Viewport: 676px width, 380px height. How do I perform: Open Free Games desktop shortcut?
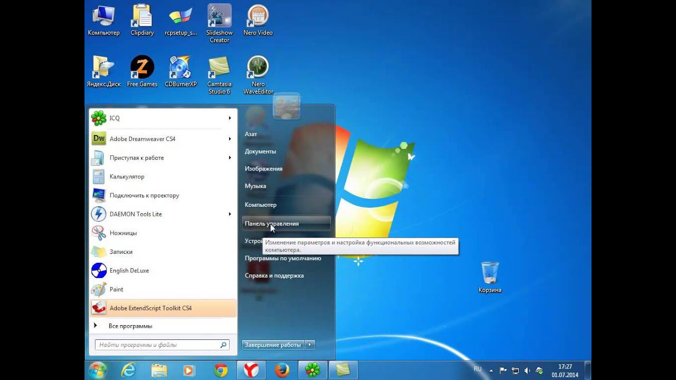(x=142, y=72)
